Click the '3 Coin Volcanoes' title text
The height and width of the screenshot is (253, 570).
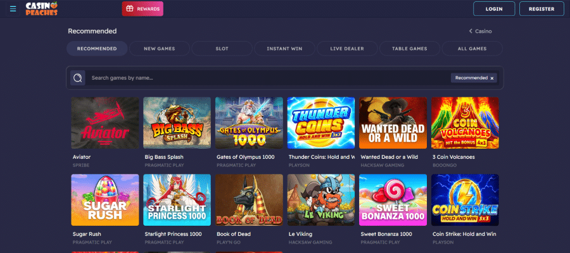pos(453,157)
